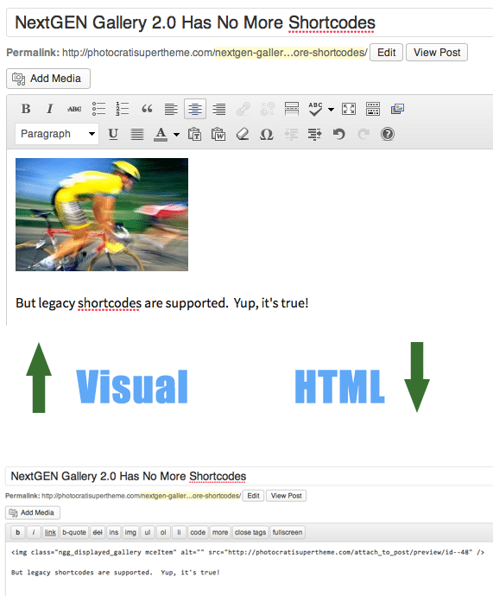Click the large Edit permalink button

(x=386, y=53)
